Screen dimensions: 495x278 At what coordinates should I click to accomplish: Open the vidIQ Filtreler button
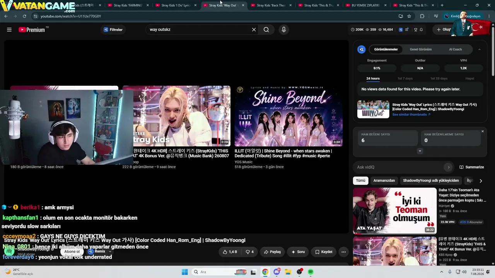point(113,30)
